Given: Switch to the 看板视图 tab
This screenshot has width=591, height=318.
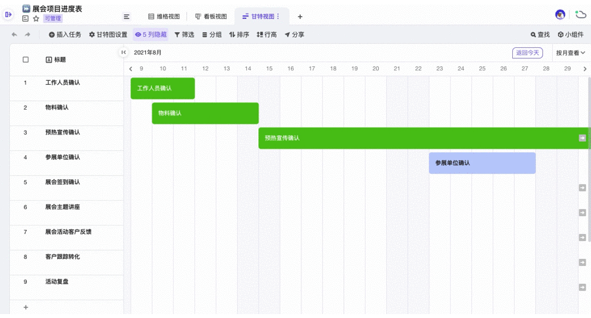Looking at the screenshot, I should tap(211, 16).
